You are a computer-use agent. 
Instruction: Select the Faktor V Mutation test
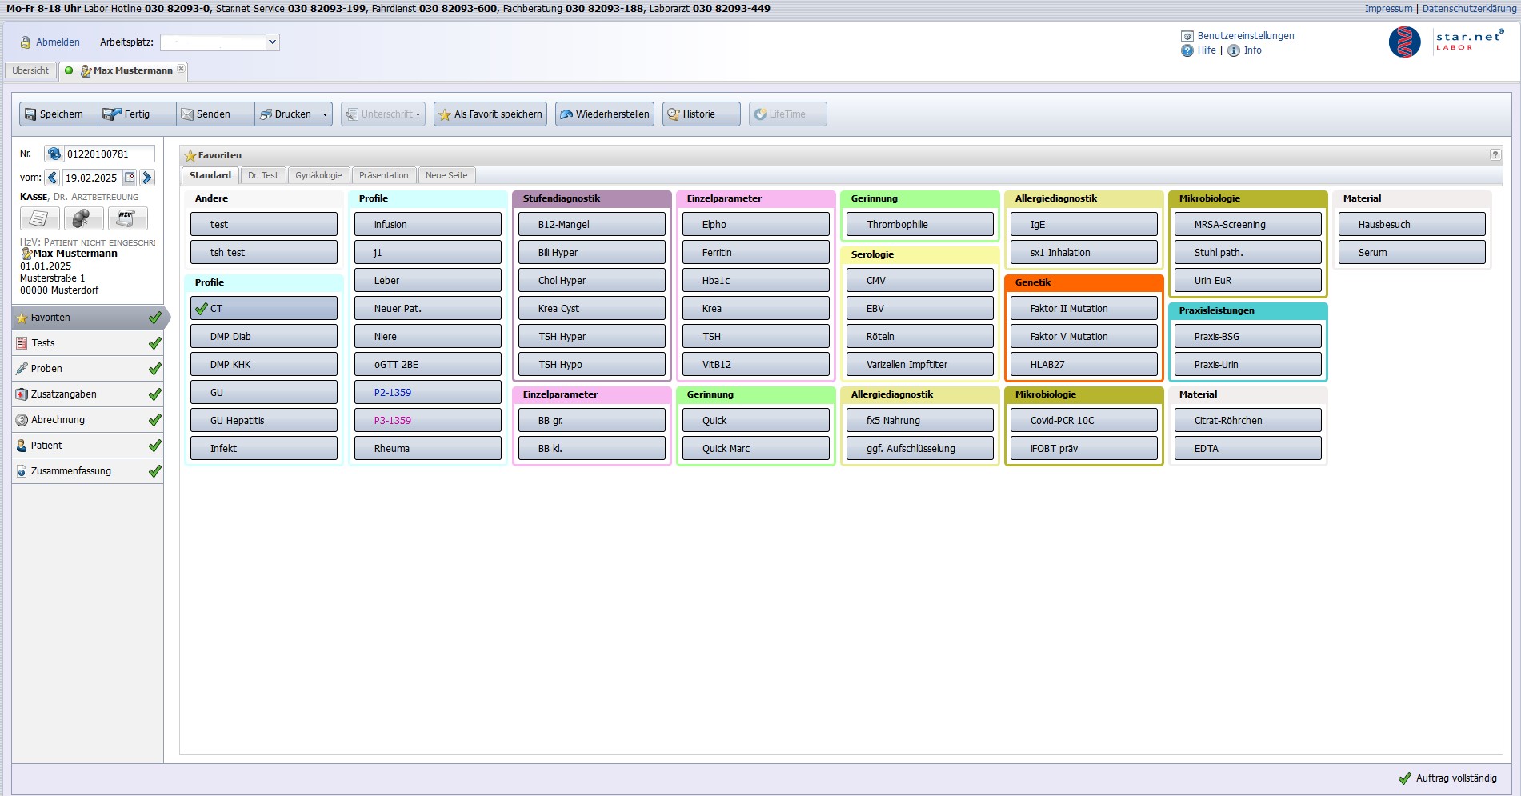(1083, 337)
